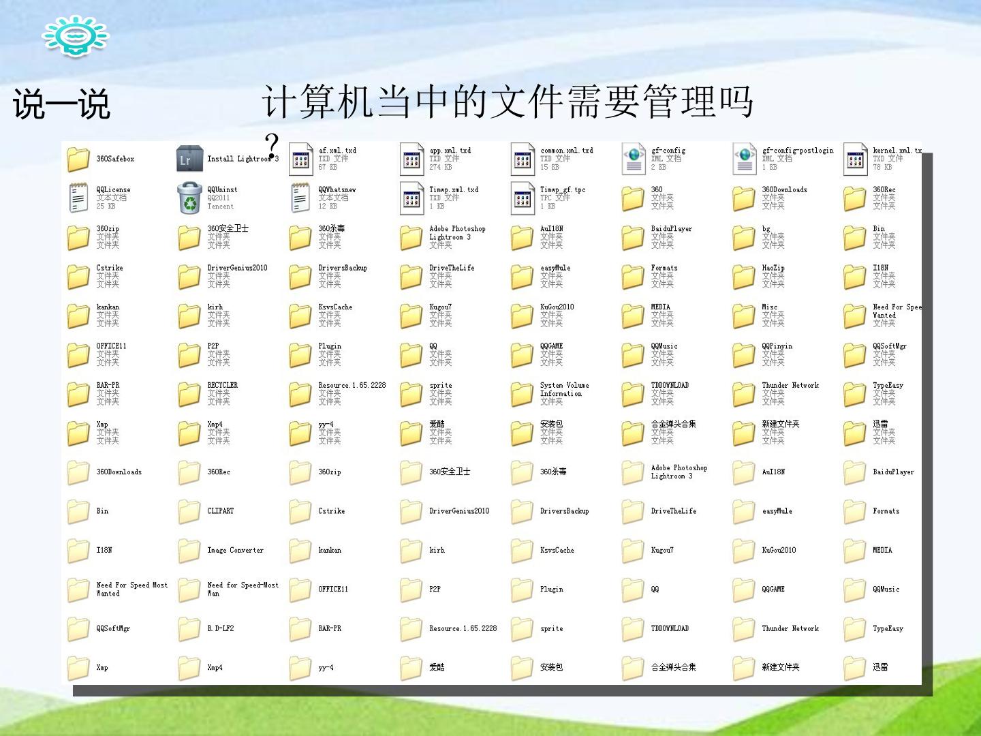Select the faded Formats folder without subtitle
The width and height of the screenshot is (981, 736).
click(855, 511)
